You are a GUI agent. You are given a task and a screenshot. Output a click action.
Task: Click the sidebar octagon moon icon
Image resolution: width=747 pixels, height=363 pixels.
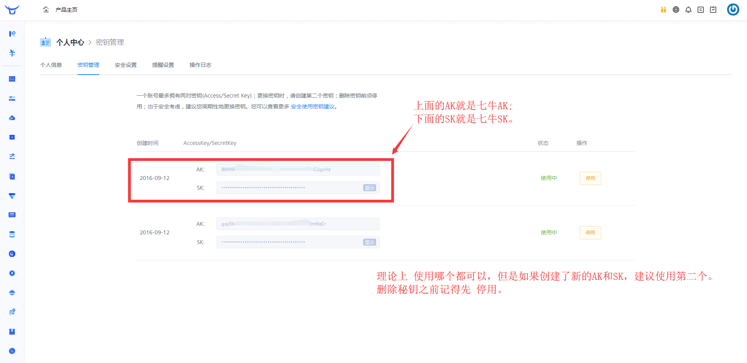coord(12,254)
